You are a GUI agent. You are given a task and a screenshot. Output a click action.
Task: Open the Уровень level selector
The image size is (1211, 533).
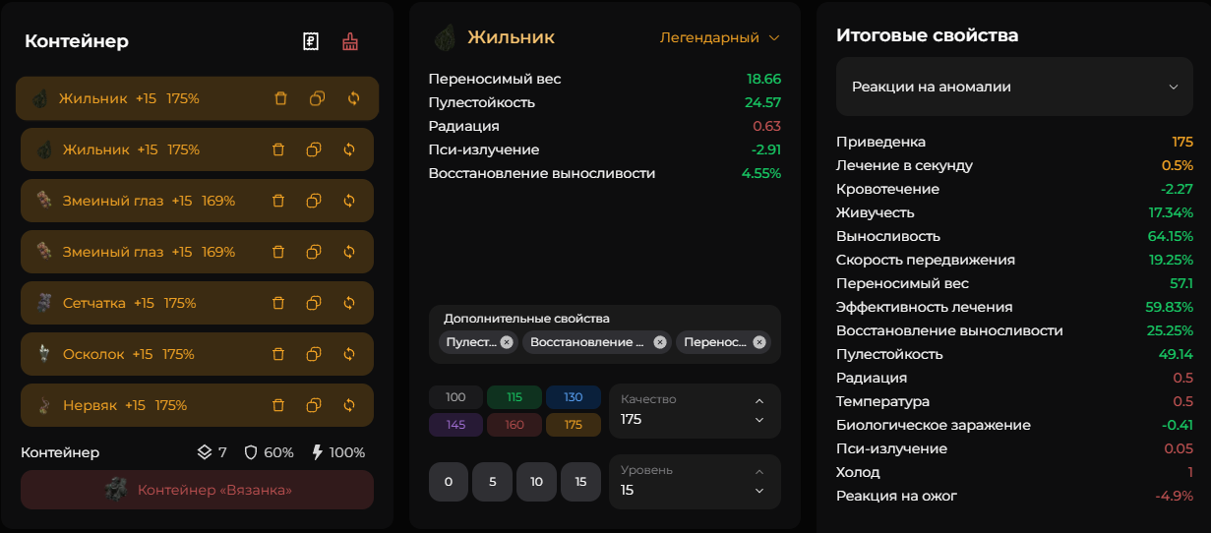click(x=694, y=481)
